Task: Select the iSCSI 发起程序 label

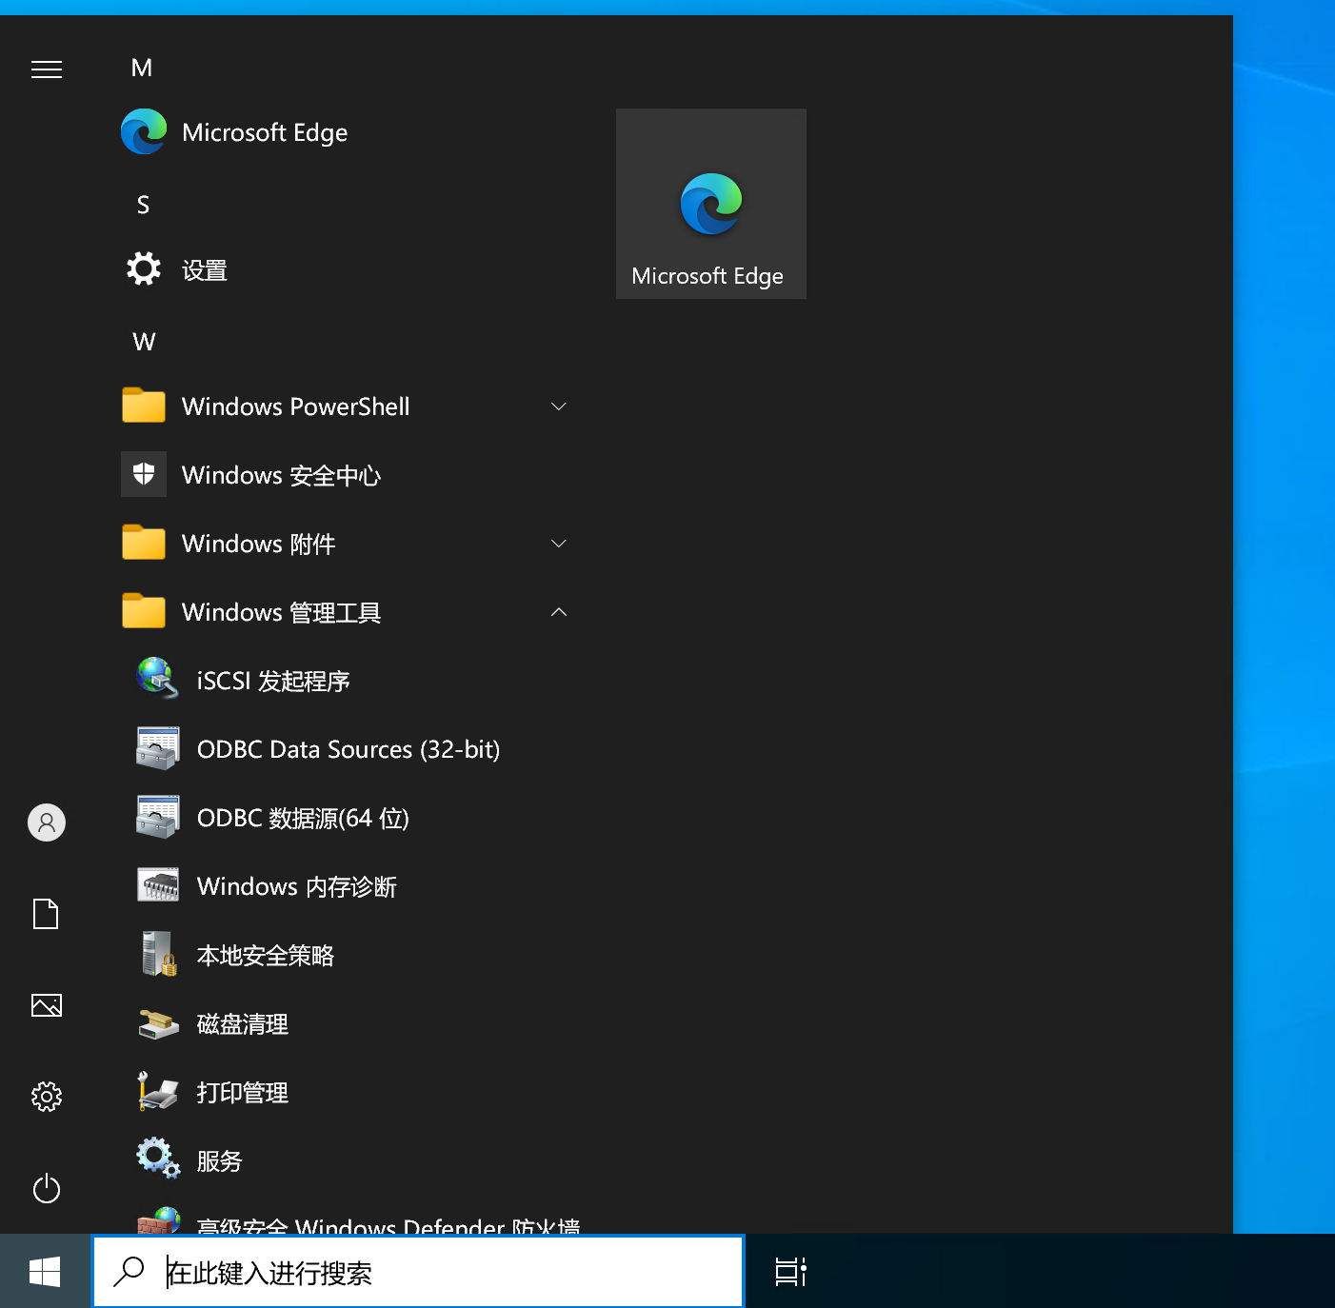Action: tap(273, 681)
